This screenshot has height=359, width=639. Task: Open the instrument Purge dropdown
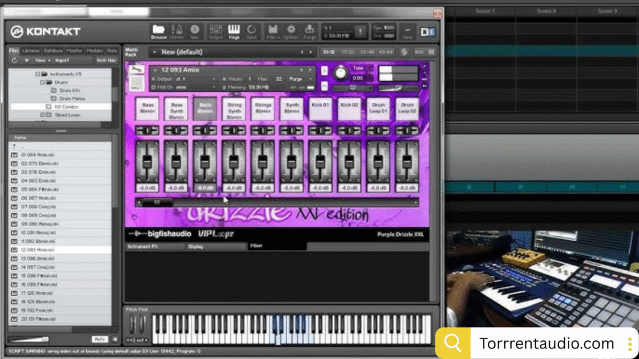298,79
